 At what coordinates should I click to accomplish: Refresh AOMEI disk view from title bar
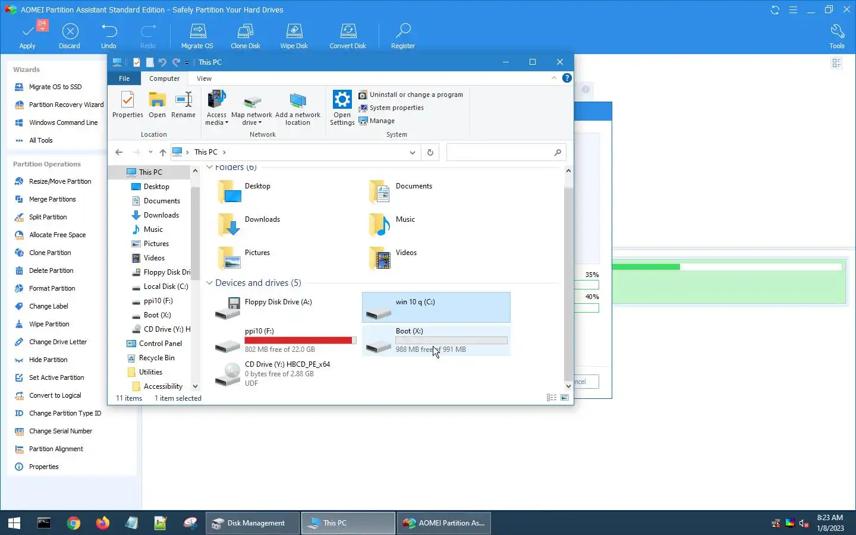(x=775, y=10)
